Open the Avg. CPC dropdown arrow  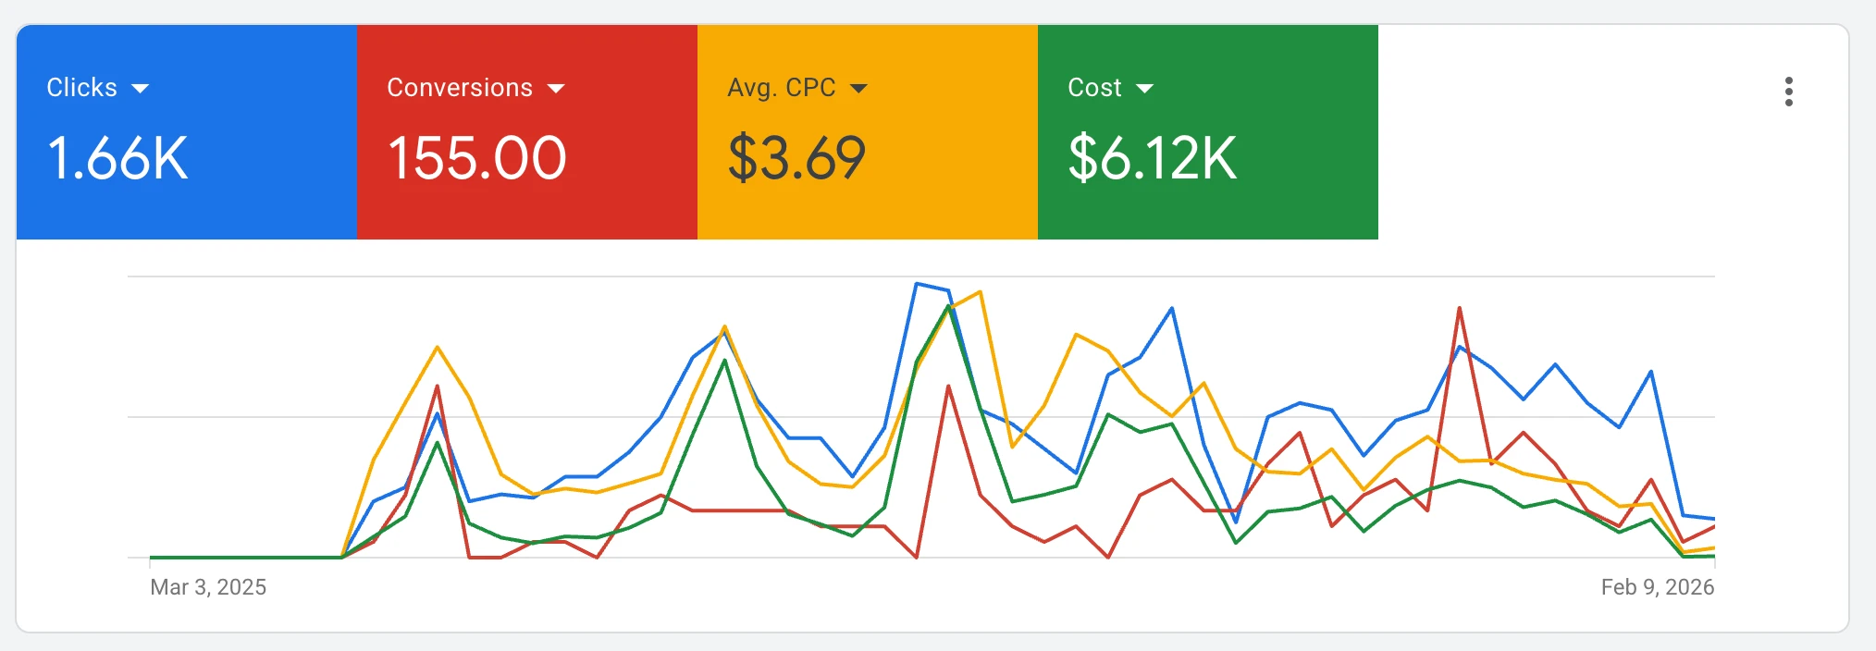pos(858,89)
